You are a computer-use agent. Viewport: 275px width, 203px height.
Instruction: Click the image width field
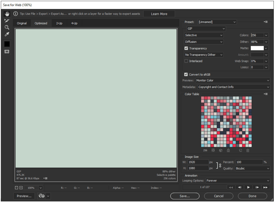click(x=198, y=162)
